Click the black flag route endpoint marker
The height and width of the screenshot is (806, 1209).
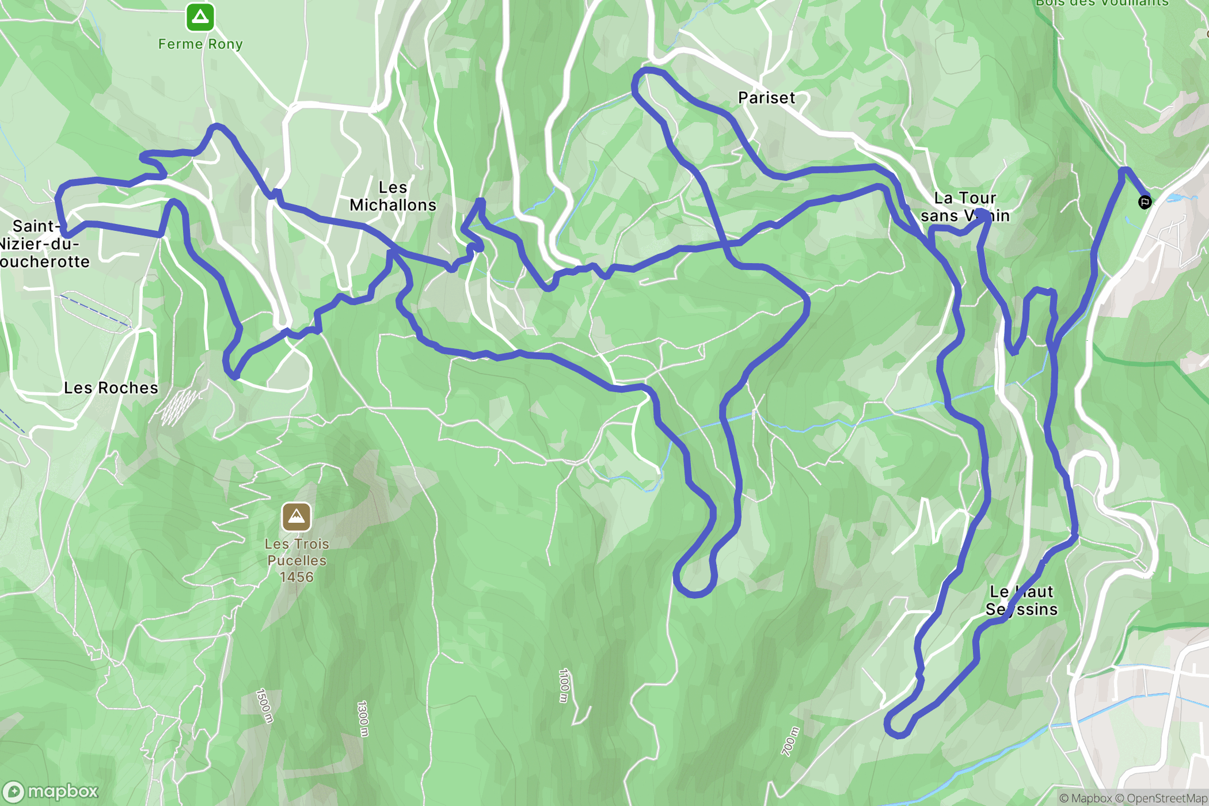pos(1145,202)
